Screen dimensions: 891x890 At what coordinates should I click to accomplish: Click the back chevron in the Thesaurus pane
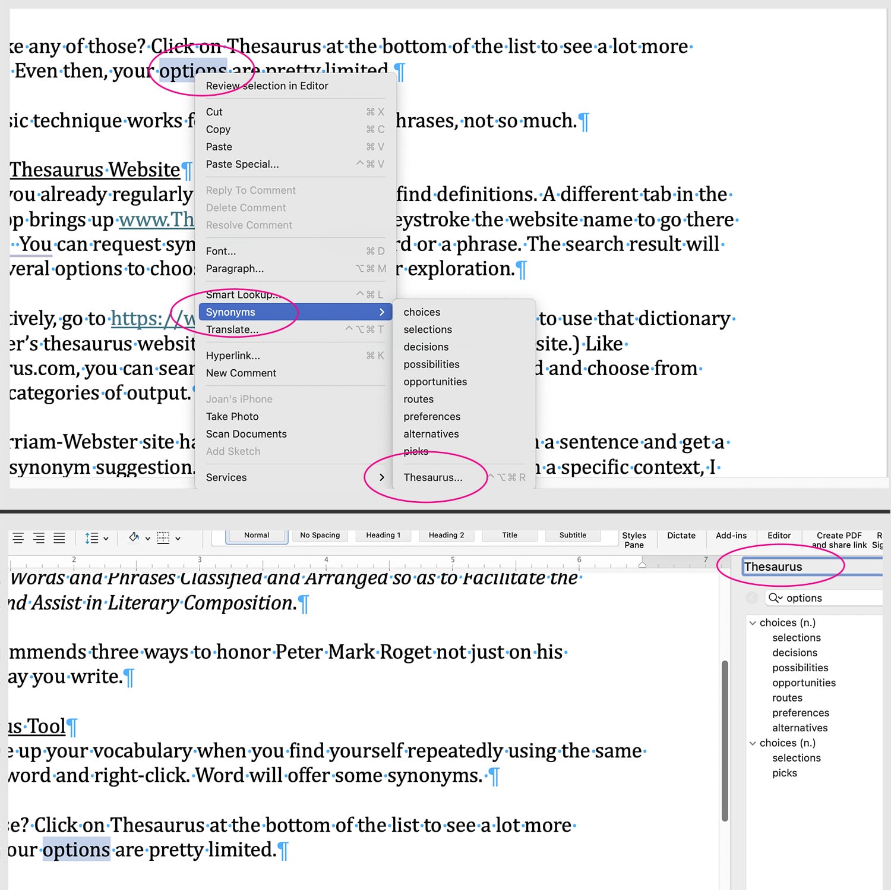tap(752, 598)
